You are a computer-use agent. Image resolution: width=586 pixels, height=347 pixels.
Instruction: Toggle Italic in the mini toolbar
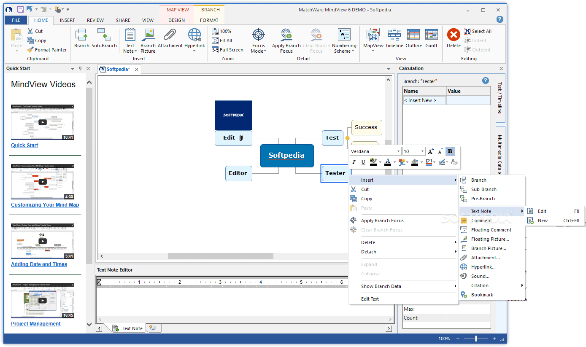354,162
